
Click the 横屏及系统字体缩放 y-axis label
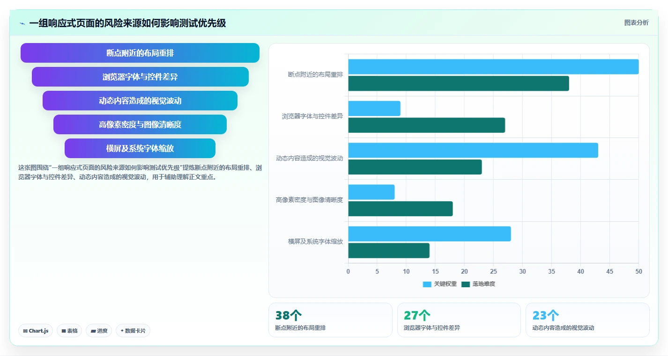point(315,241)
